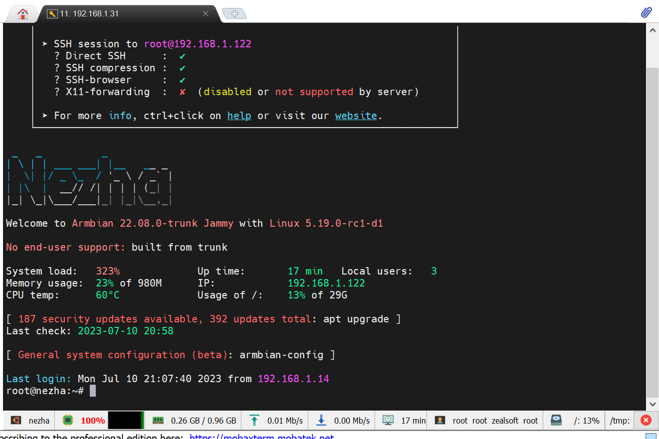Click the Armbian 22.08.0-trunk Jammy text

tap(153, 223)
